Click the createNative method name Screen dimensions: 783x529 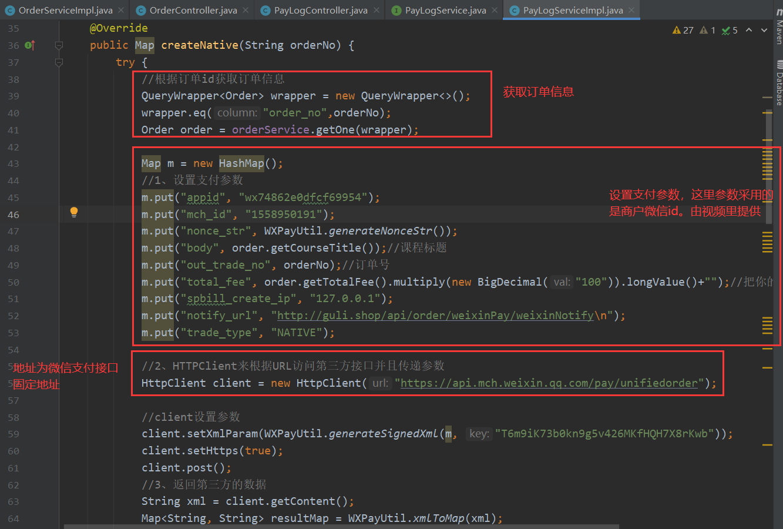pos(200,45)
